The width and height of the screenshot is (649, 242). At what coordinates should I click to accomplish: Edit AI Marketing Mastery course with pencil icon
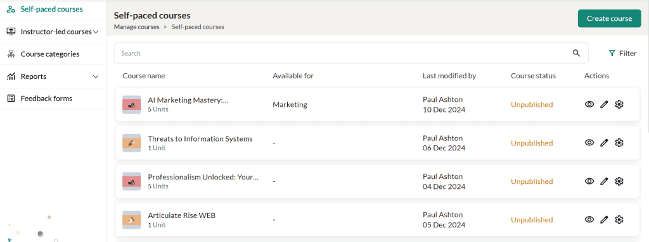(604, 104)
